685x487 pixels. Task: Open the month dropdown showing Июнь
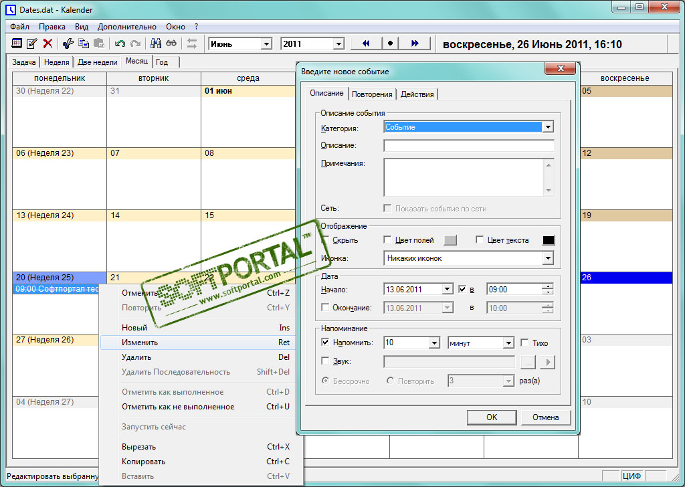(266, 43)
